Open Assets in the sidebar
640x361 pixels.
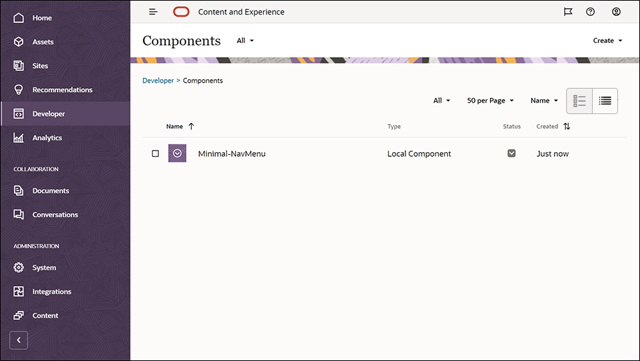coord(65,42)
